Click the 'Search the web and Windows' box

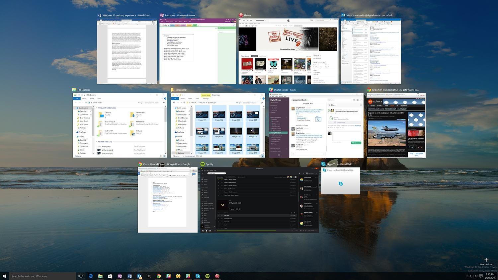coord(42,276)
